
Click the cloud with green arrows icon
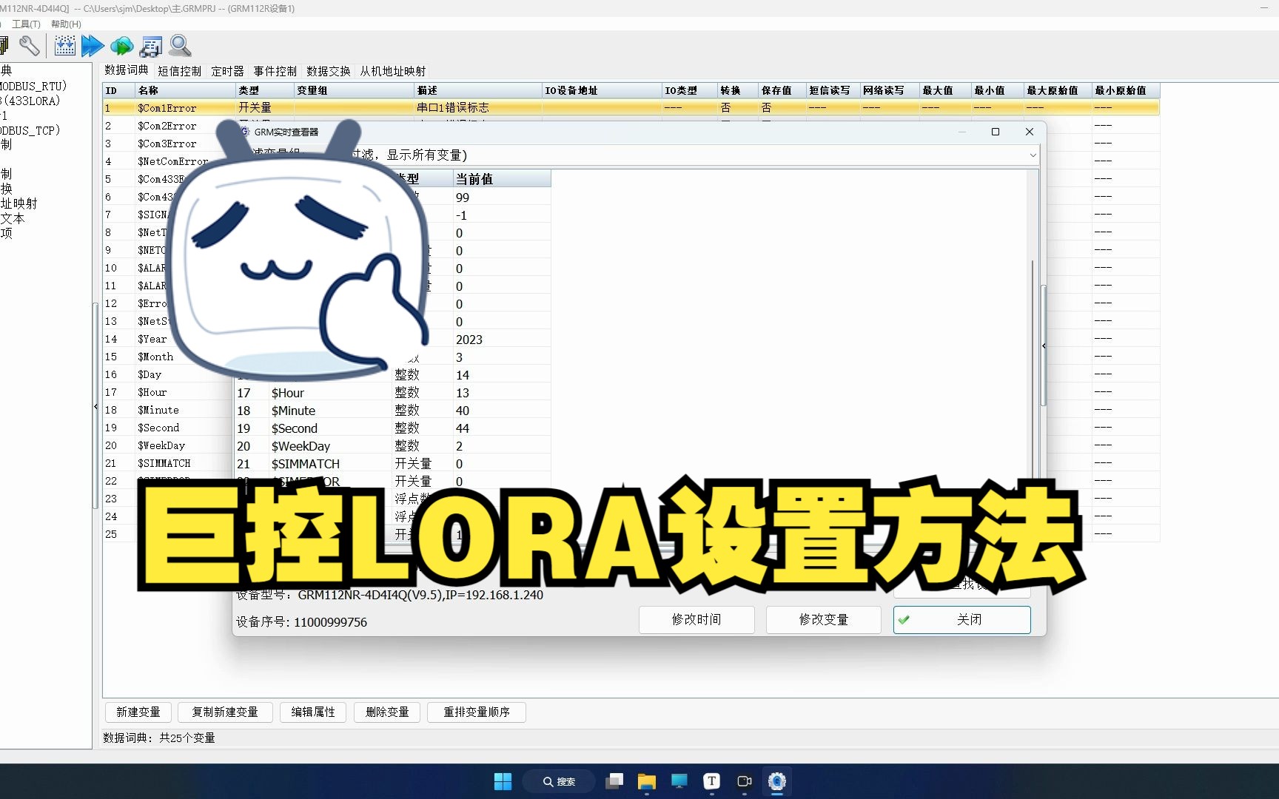click(122, 46)
